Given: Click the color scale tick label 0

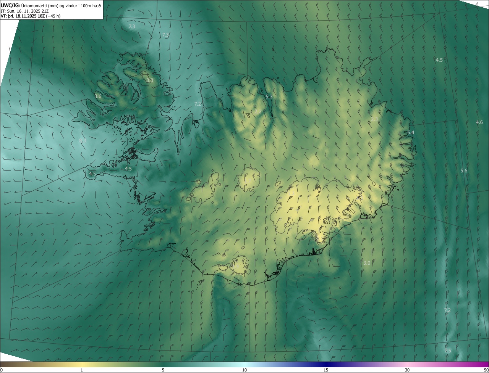Looking at the screenshot, I should (2, 370).
